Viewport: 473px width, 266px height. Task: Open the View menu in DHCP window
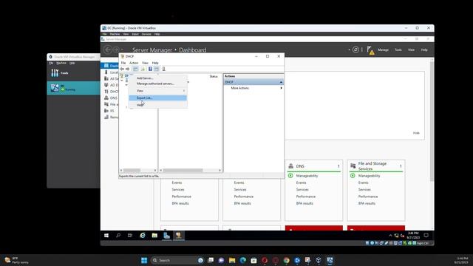(x=145, y=63)
